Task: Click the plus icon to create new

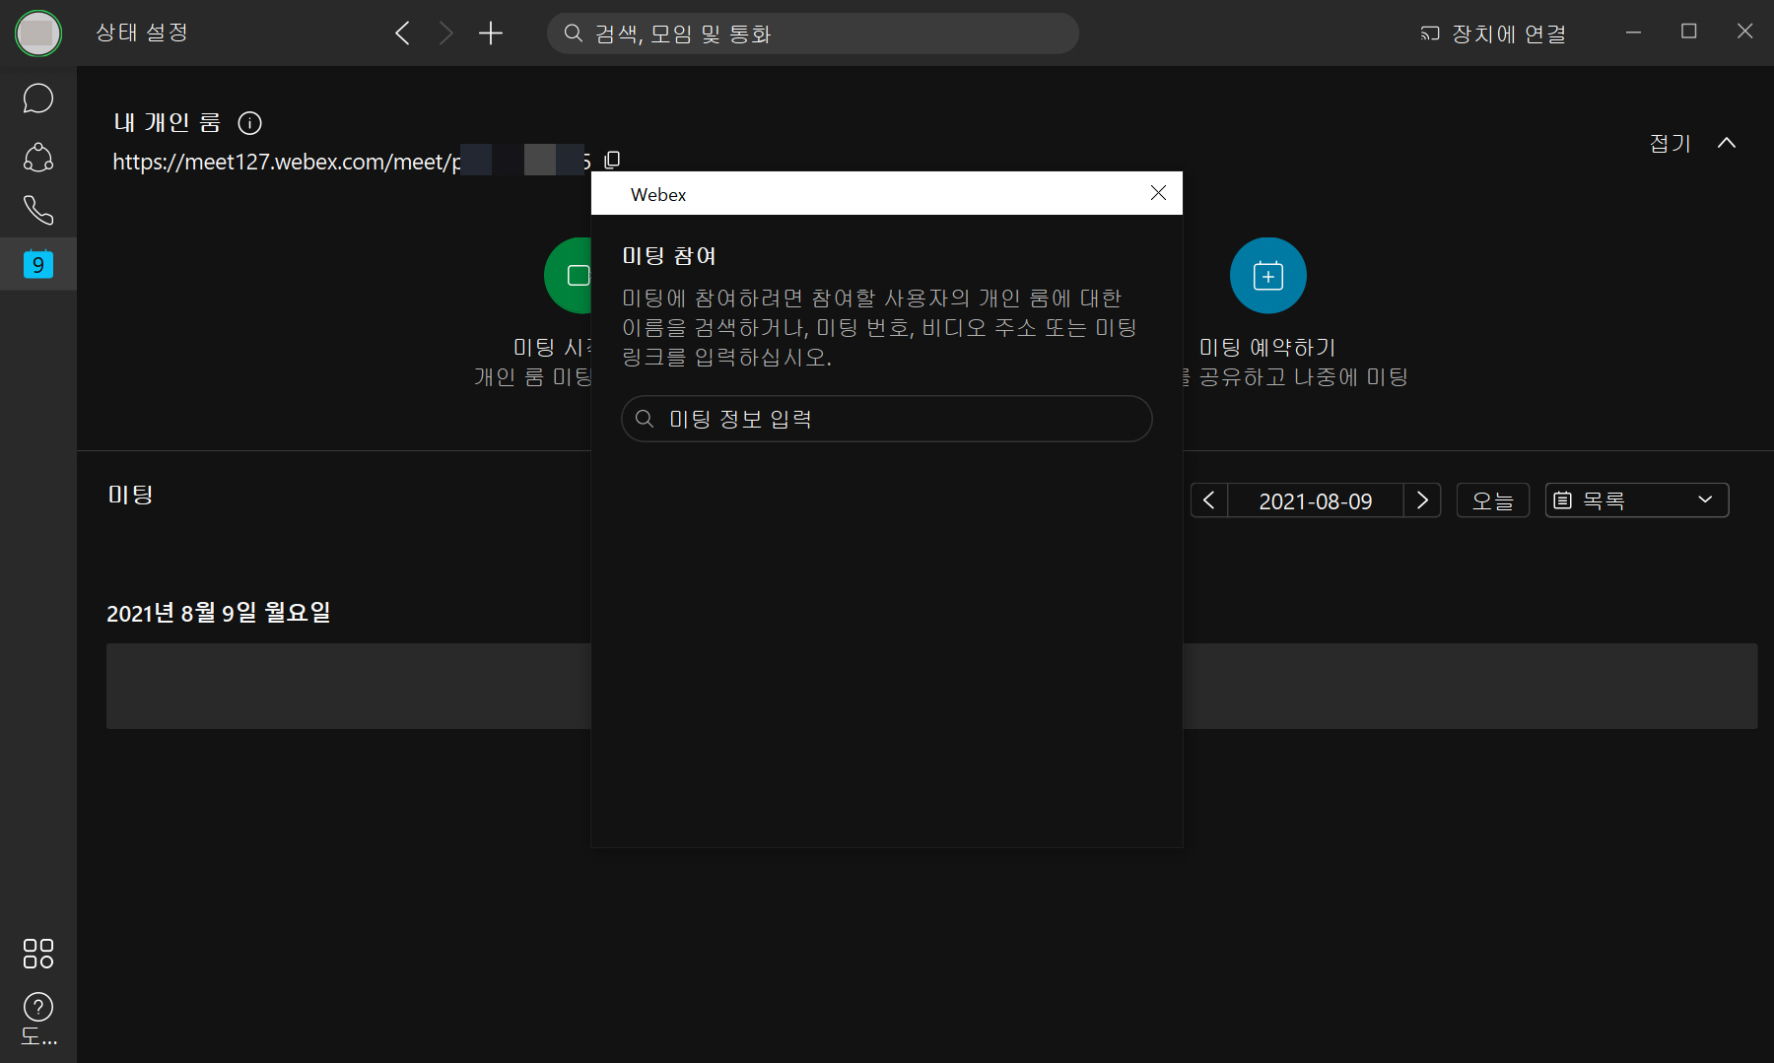Action: click(x=490, y=33)
